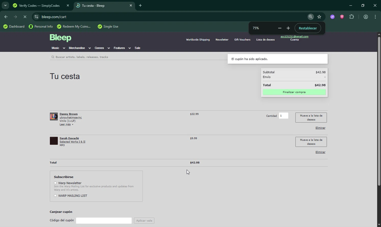The width and height of the screenshot is (381, 227).
Task: Open the Personal Info bookmark
Action: (x=41, y=26)
